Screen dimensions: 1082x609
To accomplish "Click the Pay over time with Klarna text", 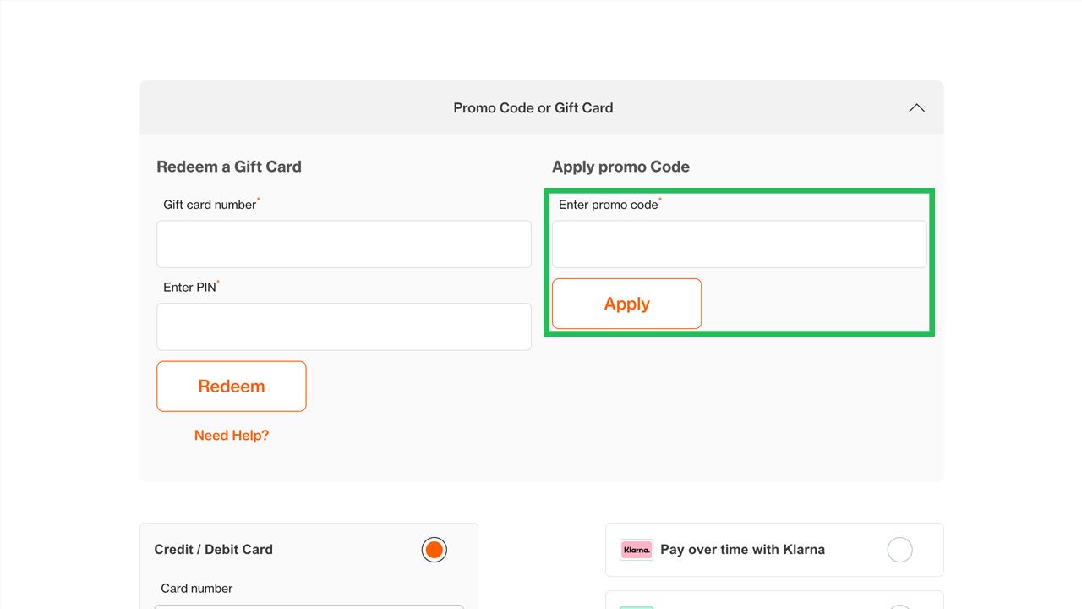I will click(742, 550).
